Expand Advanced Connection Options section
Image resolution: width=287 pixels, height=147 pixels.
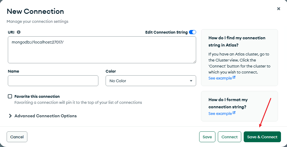tap(45, 116)
